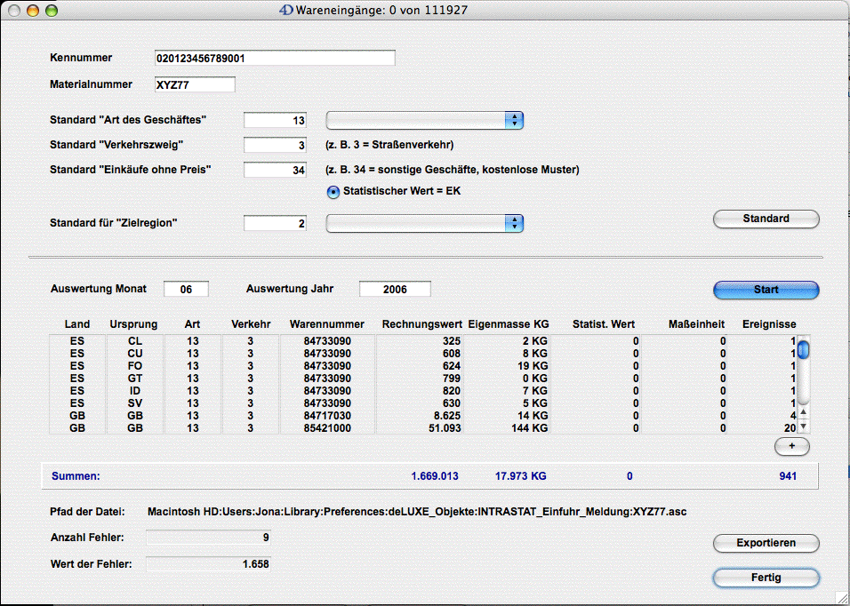The height and width of the screenshot is (606, 850).
Task: Click the scrollbar down arrow of the list
Action: pos(803,426)
